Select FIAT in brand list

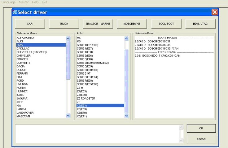pyautogui.click(x=41, y=77)
